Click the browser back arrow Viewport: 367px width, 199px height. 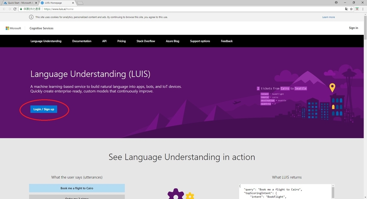click(x=4, y=9)
